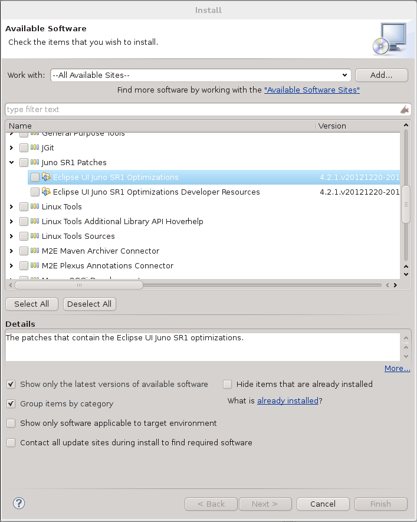Click the software list horizontal scrollbar thumb
The height and width of the screenshot is (522, 417).
[79, 285]
